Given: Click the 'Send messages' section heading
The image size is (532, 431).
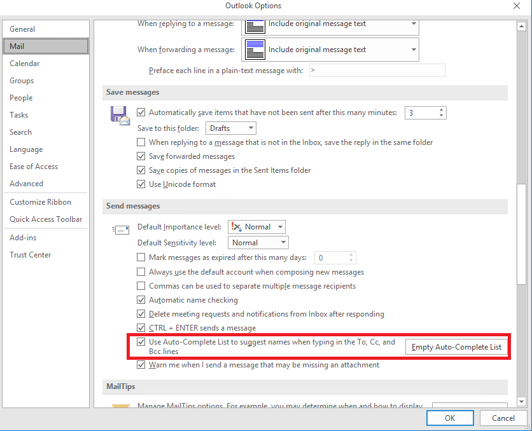Looking at the screenshot, I should pyautogui.click(x=133, y=206).
